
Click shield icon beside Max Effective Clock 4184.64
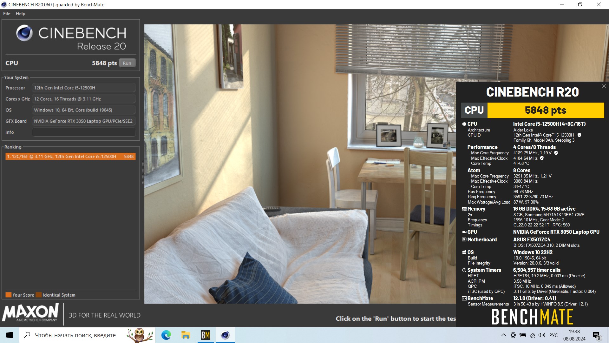(x=542, y=158)
